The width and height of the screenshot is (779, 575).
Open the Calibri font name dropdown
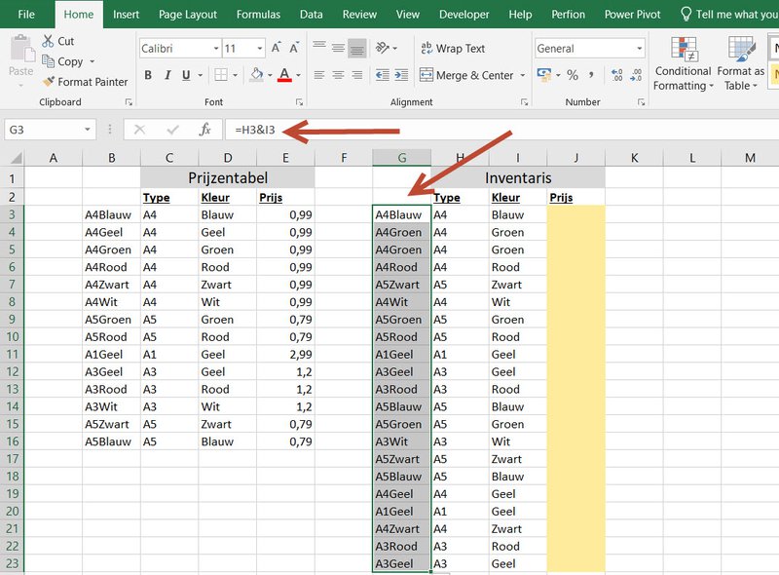pos(216,49)
